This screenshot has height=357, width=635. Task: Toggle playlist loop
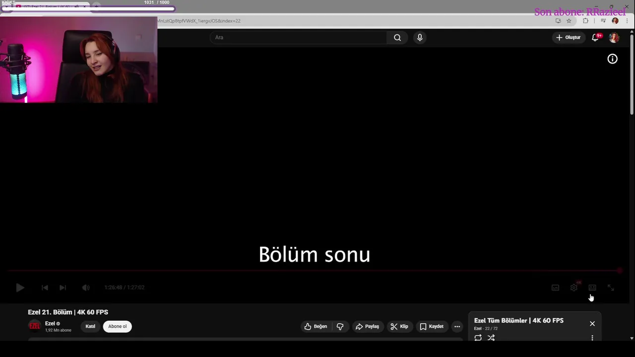[478, 338]
